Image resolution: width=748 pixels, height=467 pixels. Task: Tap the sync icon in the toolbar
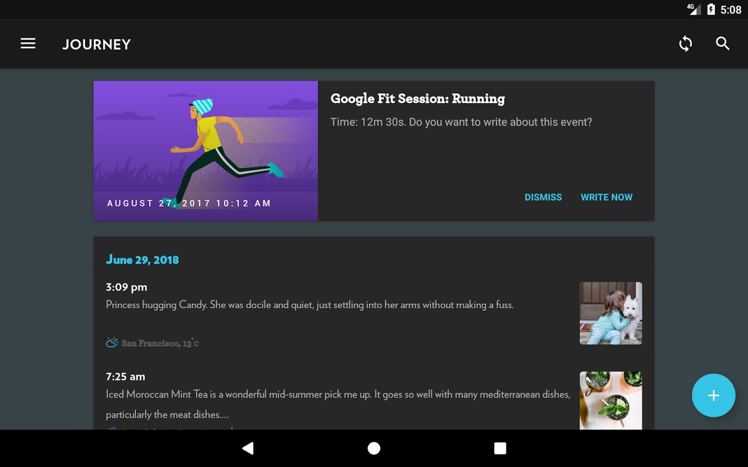tap(686, 44)
